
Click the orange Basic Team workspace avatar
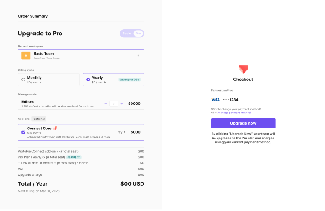pos(26,55)
